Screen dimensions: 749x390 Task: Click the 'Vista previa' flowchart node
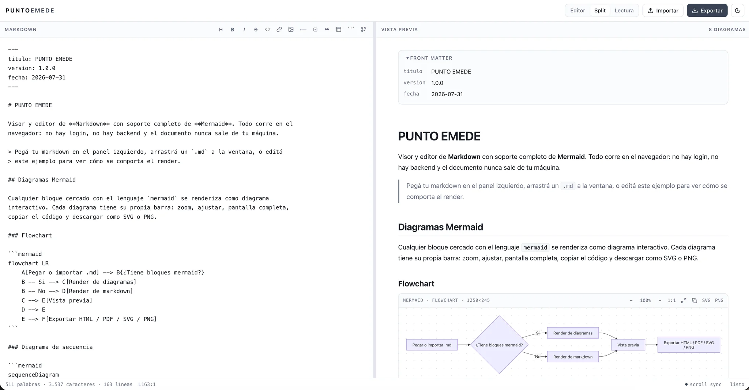pos(628,345)
